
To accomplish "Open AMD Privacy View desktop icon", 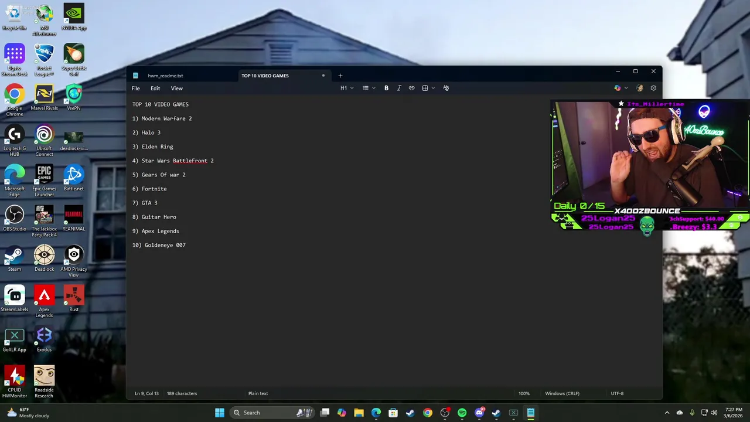I will [x=74, y=262].
